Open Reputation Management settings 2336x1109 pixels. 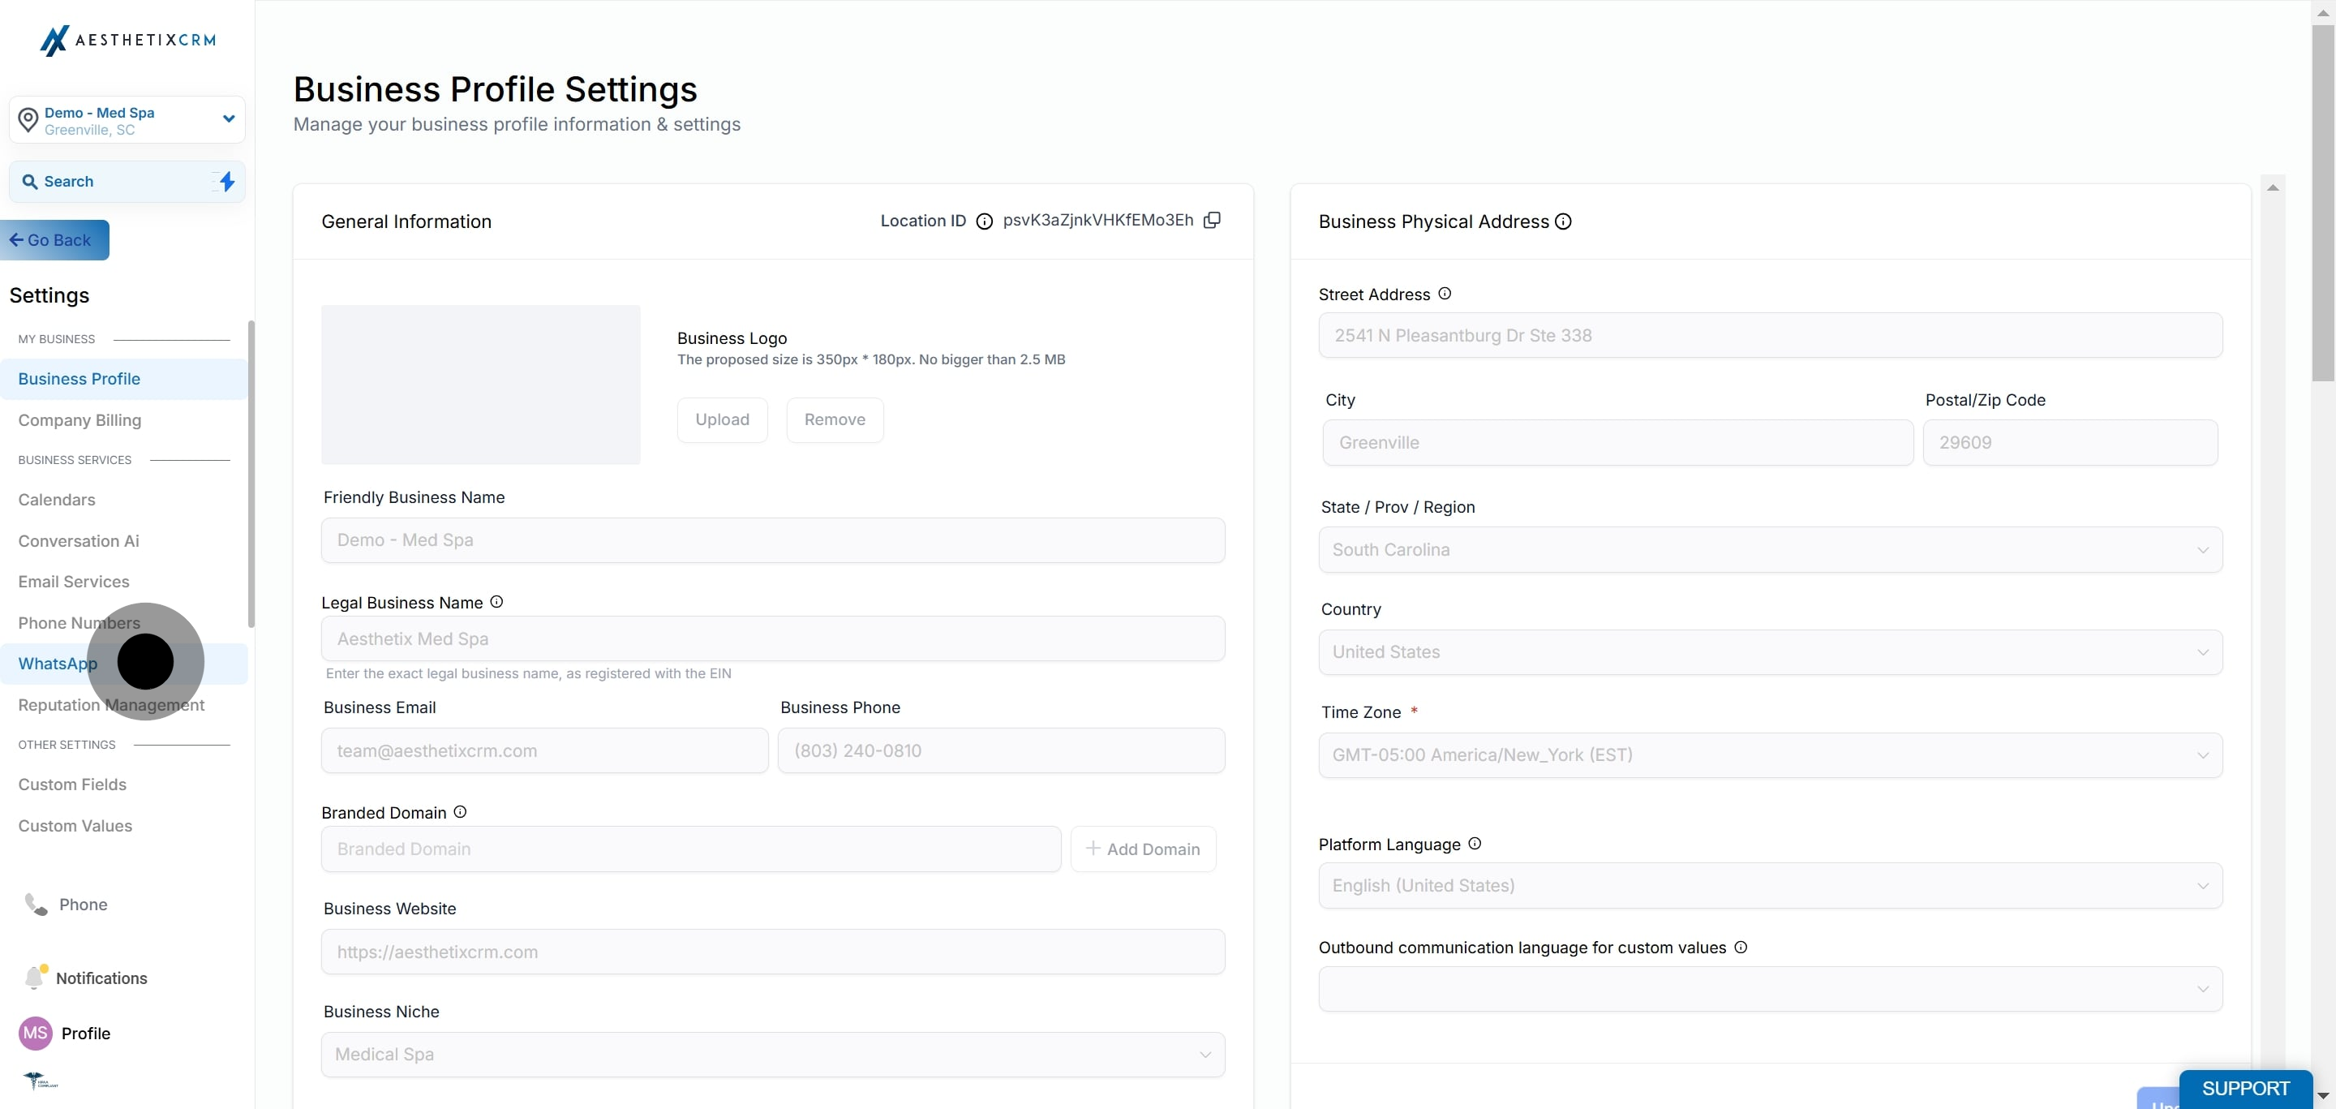click(123, 704)
